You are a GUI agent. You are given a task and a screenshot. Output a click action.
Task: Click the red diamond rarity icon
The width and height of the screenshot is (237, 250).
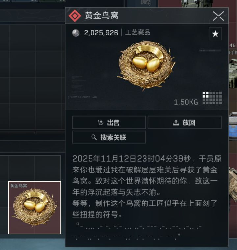[x=75, y=16]
